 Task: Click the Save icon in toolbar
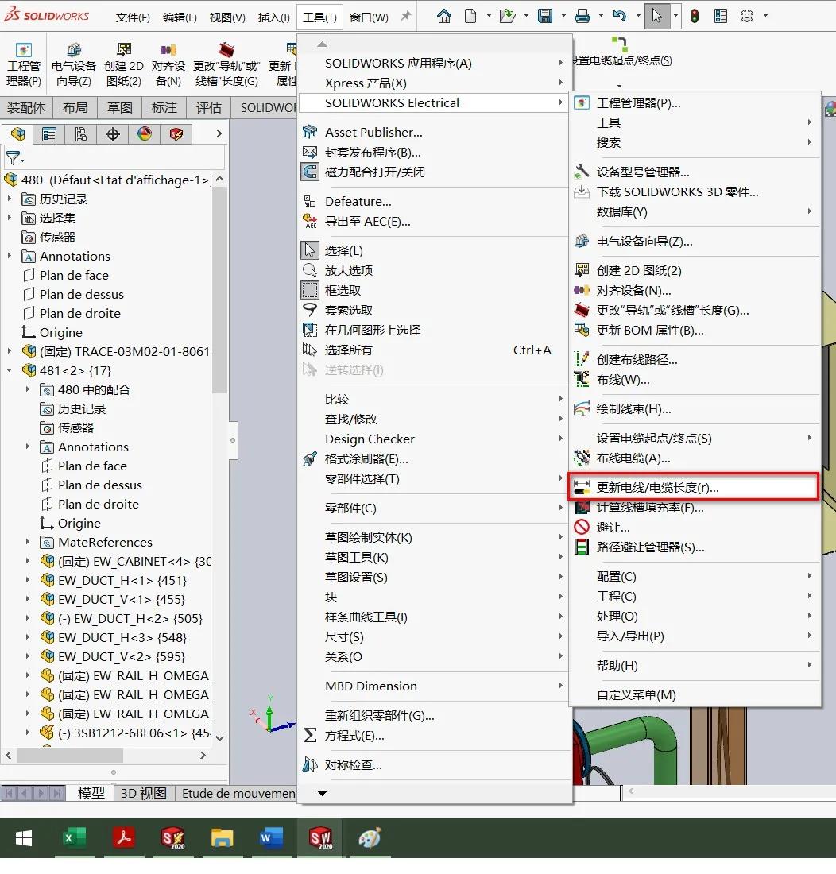click(x=545, y=16)
